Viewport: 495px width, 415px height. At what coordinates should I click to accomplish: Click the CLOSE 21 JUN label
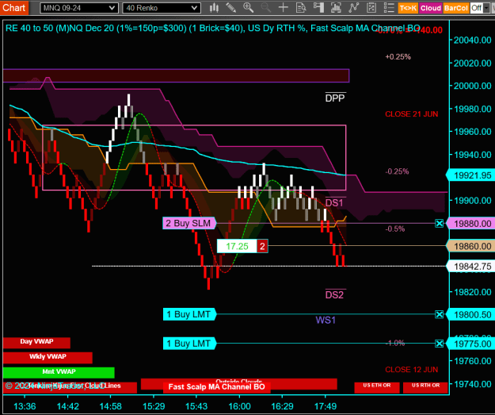[x=412, y=114]
